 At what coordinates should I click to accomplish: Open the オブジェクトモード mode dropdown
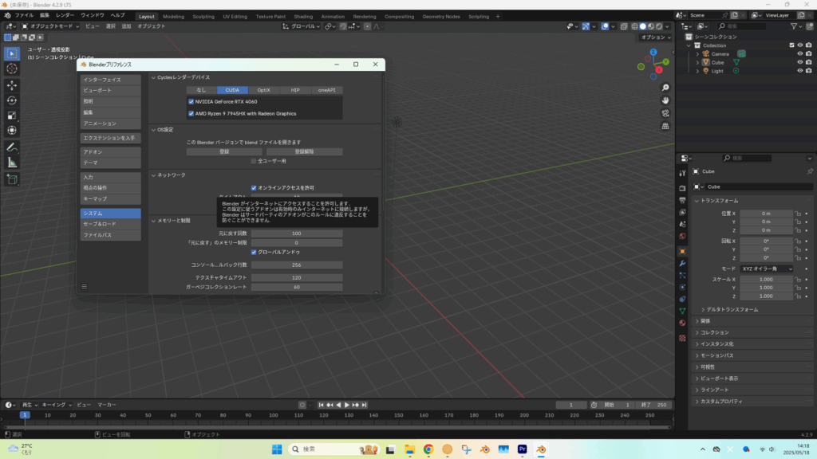(50, 26)
